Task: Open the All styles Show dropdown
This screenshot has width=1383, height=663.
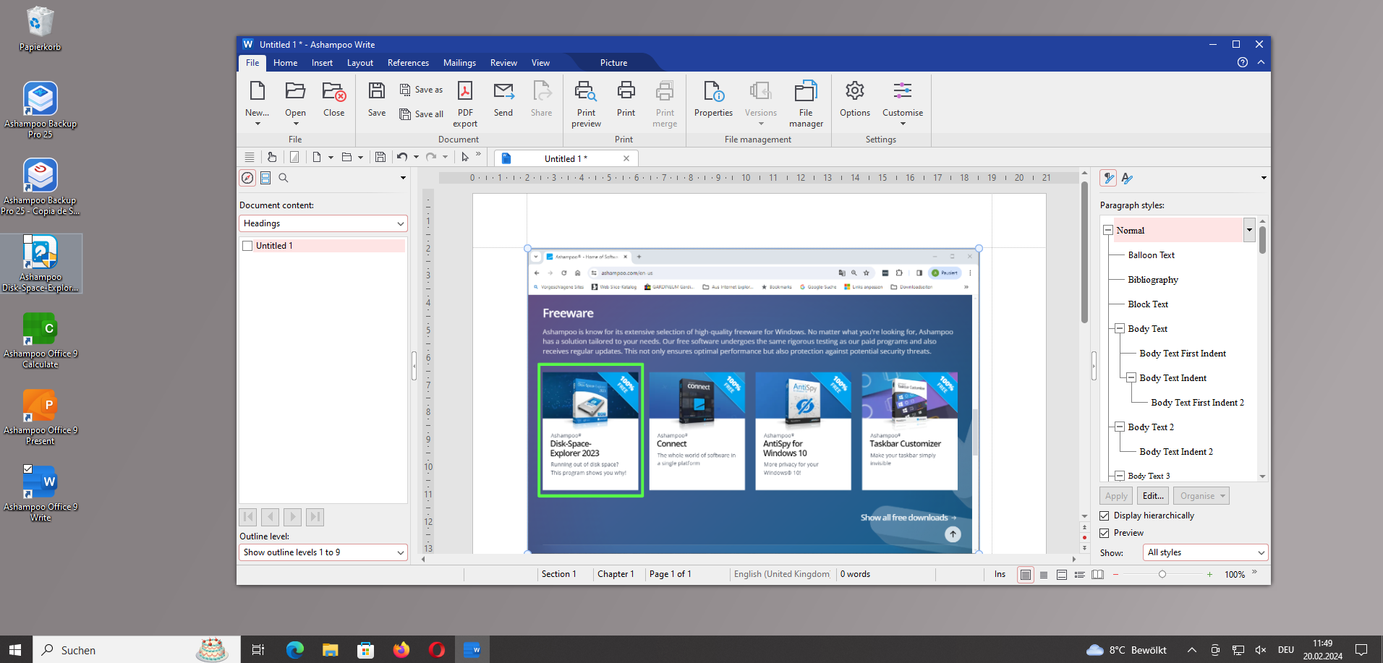Action: point(1205,552)
